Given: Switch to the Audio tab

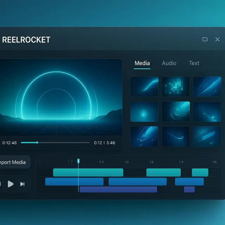Looking at the screenshot, I should point(169,63).
